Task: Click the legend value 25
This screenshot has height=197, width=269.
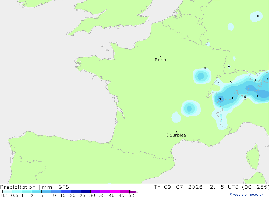Action: click(x=83, y=195)
